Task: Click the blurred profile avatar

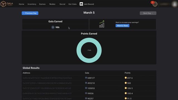Action: (x=175, y=4)
